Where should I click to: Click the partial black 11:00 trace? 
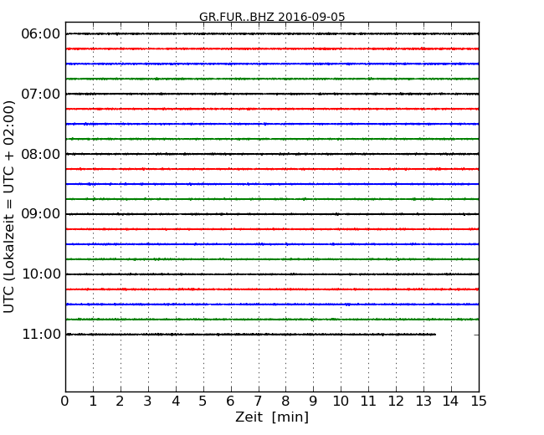click(251, 335)
